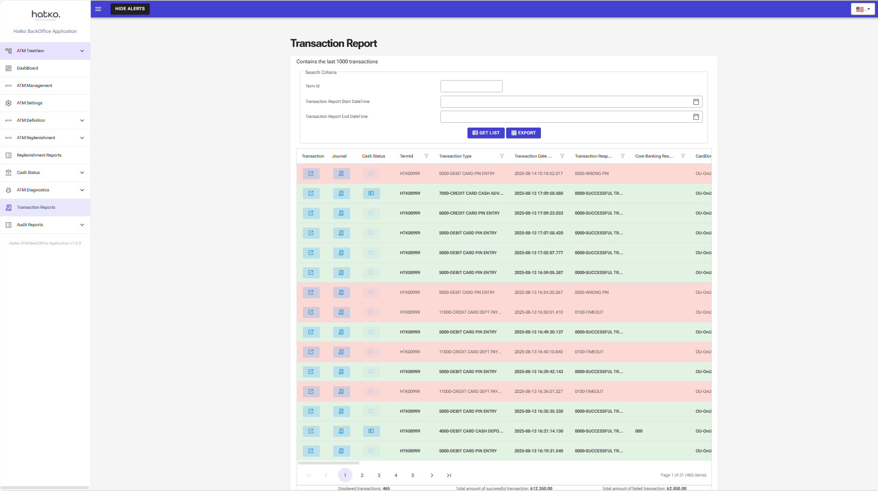
Task: Click the TermId column filter icon
Action: click(x=426, y=156)
